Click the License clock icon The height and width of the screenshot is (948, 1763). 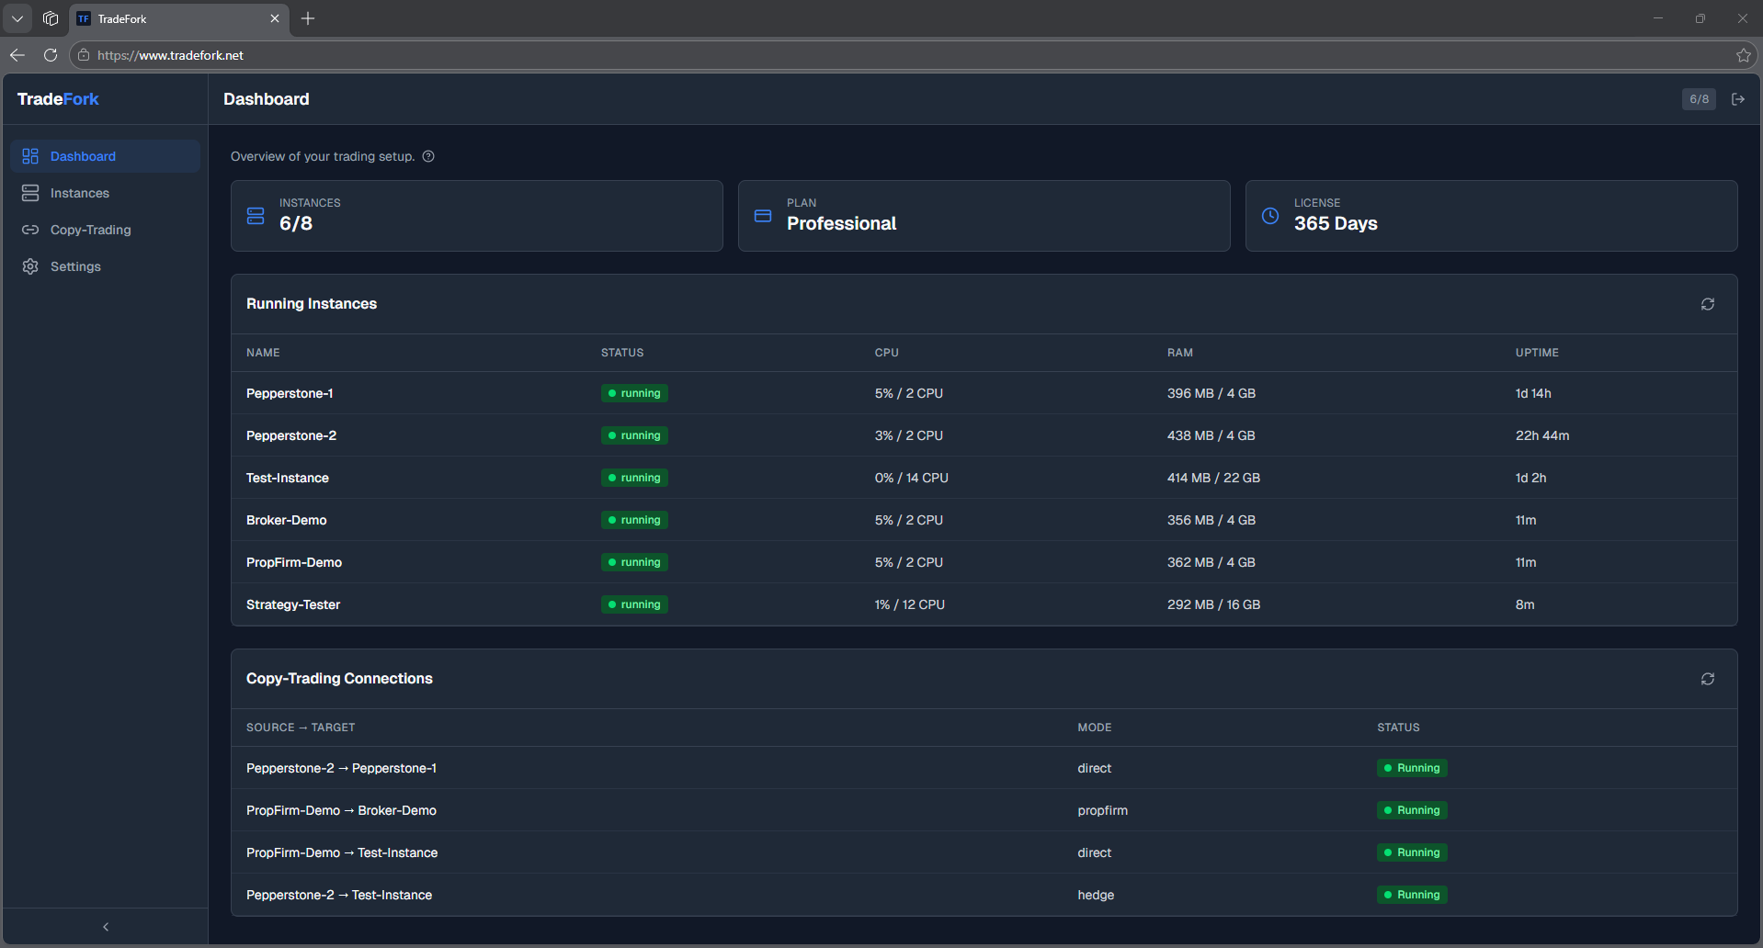pos(1270,216)
